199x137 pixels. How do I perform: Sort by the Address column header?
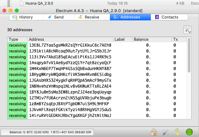[x=70, y=39]
